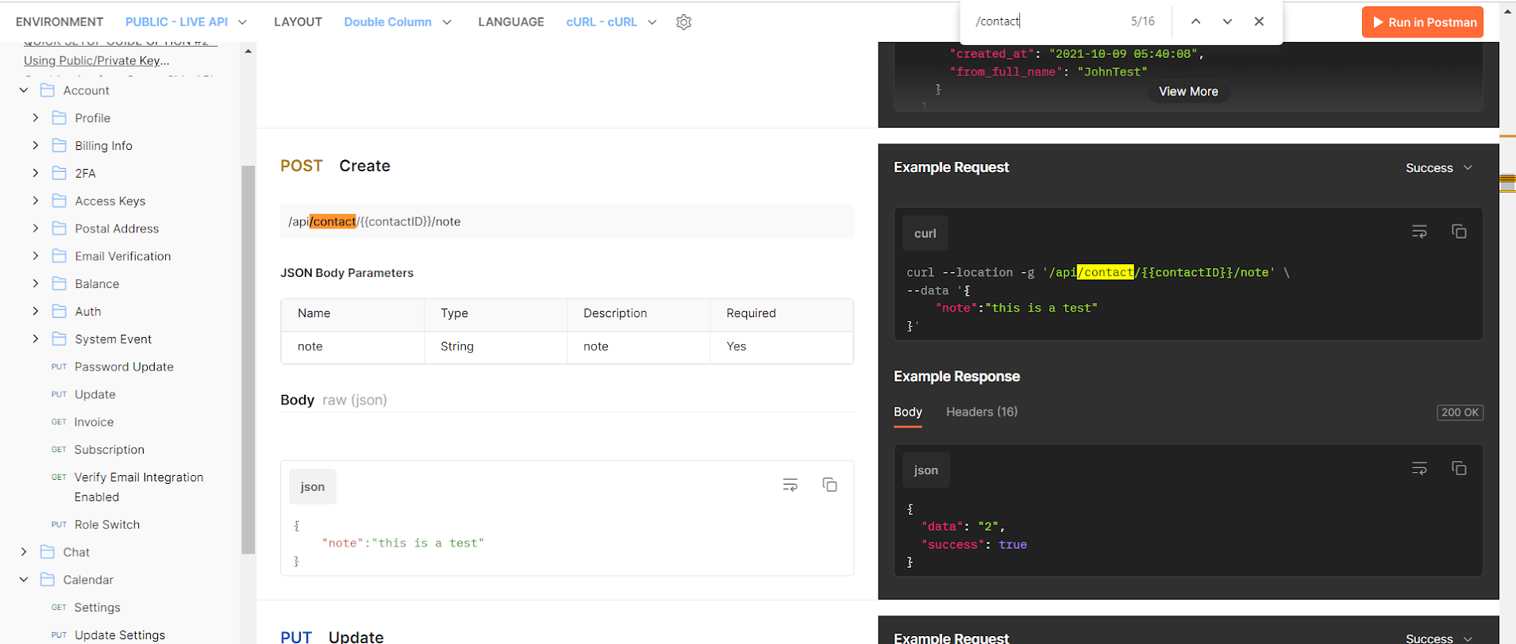
Task: Click the View More button
Action: [x=1187, y=91]
